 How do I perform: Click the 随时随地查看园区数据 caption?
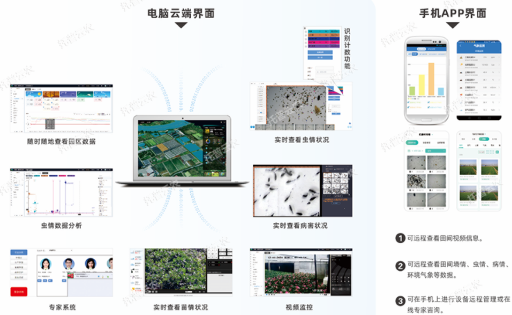pos(62,142)
